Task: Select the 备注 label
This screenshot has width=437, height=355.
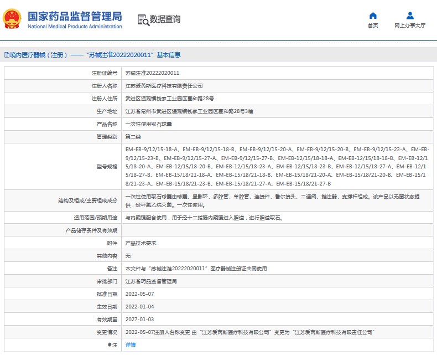Action: (x=112, y=269)
